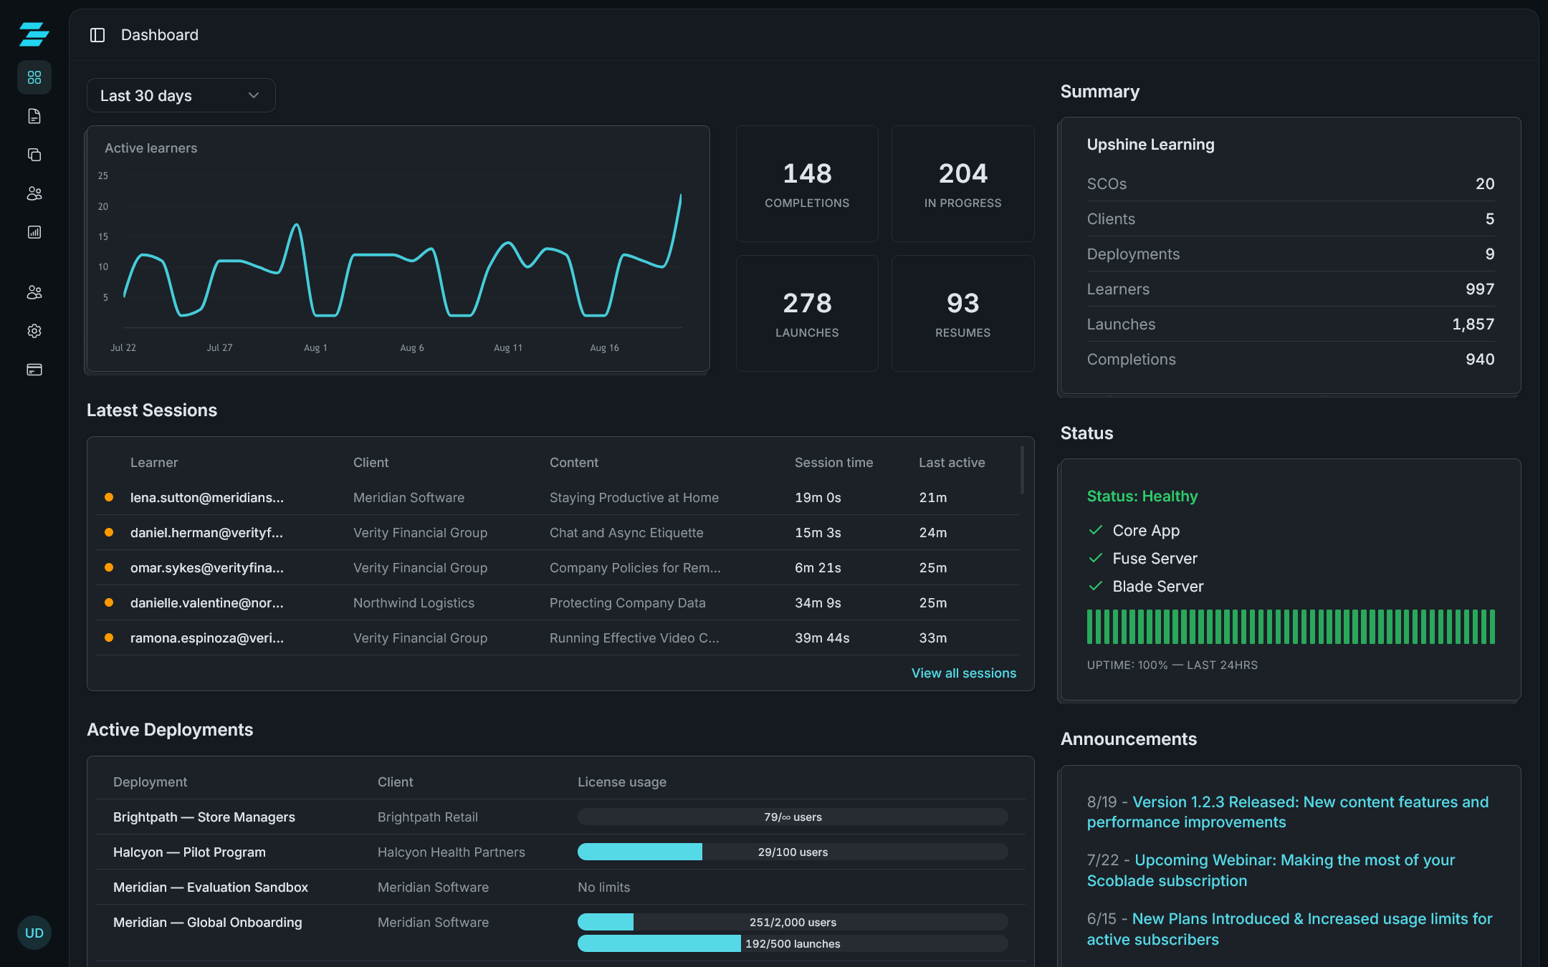Image resolution: width=1548 pixels, height=967 pixels.
Task: Click the Latest Sessions table scrollbar
Action: [1022, 470]
